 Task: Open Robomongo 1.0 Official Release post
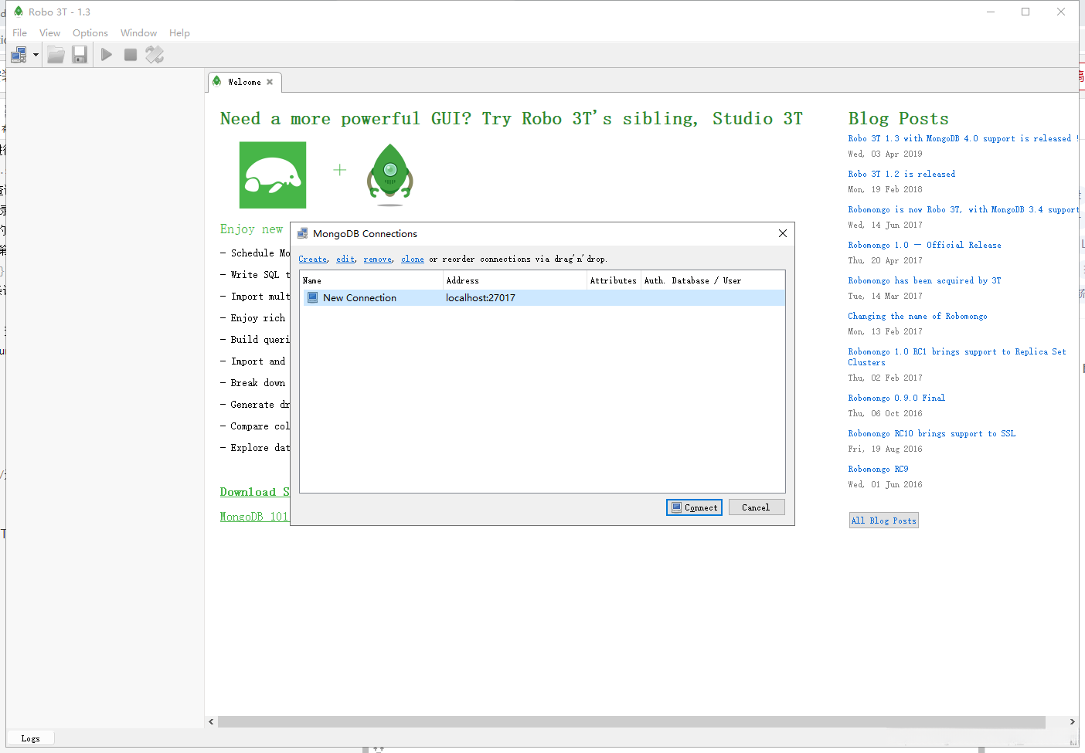coord(925,246)
